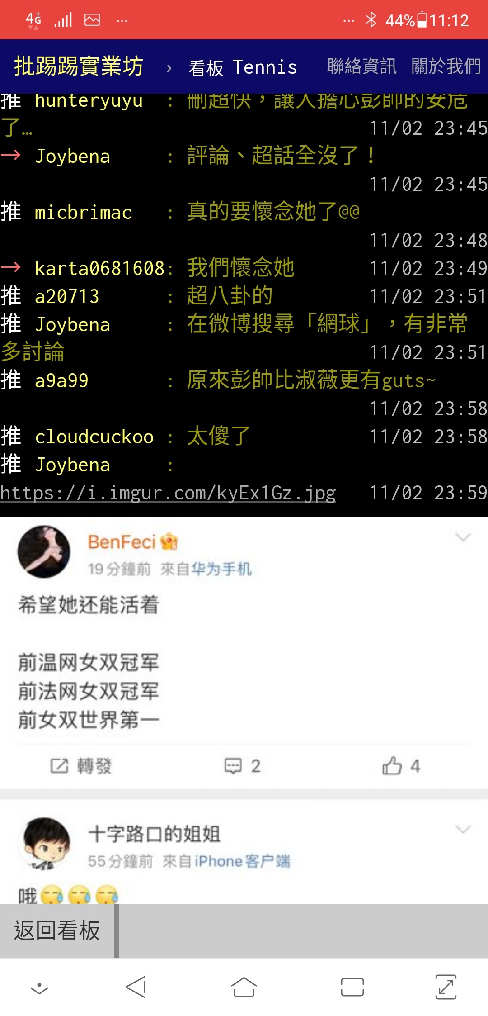Expand options chevron on 十字路口的姐姐 post
This screenshot has width=488, height=1016.
point(463,829)
